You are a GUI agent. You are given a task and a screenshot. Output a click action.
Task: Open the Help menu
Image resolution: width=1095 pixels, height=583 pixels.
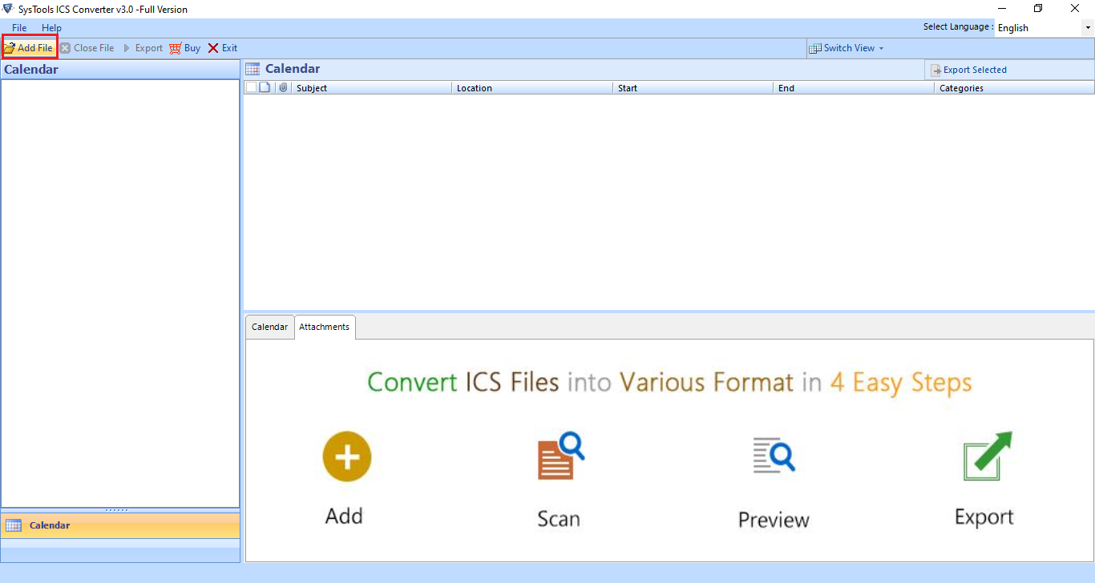pos(51,28)
